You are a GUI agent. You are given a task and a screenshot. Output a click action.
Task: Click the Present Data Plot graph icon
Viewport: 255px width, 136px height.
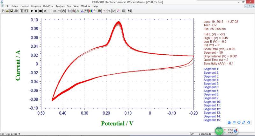tap(69, 11)
